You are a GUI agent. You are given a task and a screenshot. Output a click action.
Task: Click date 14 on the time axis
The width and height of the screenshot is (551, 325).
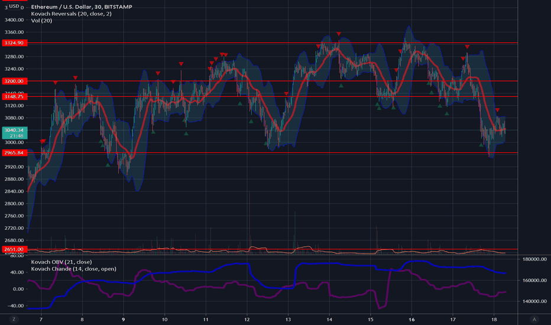(329, 319)
